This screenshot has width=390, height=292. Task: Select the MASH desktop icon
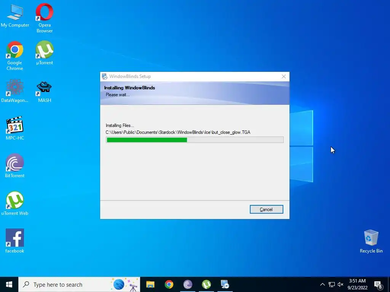click(45, 91)
